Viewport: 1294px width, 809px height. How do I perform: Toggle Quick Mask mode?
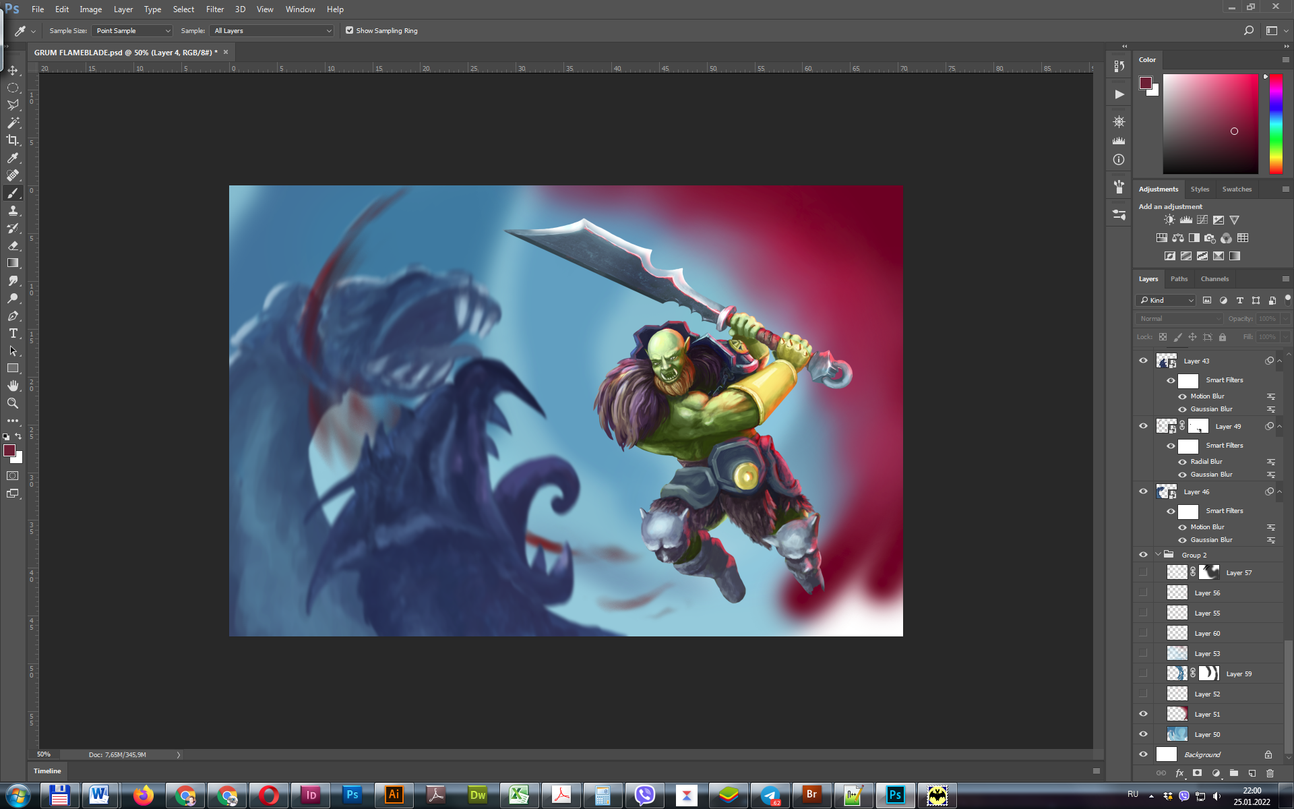[13, 476]
